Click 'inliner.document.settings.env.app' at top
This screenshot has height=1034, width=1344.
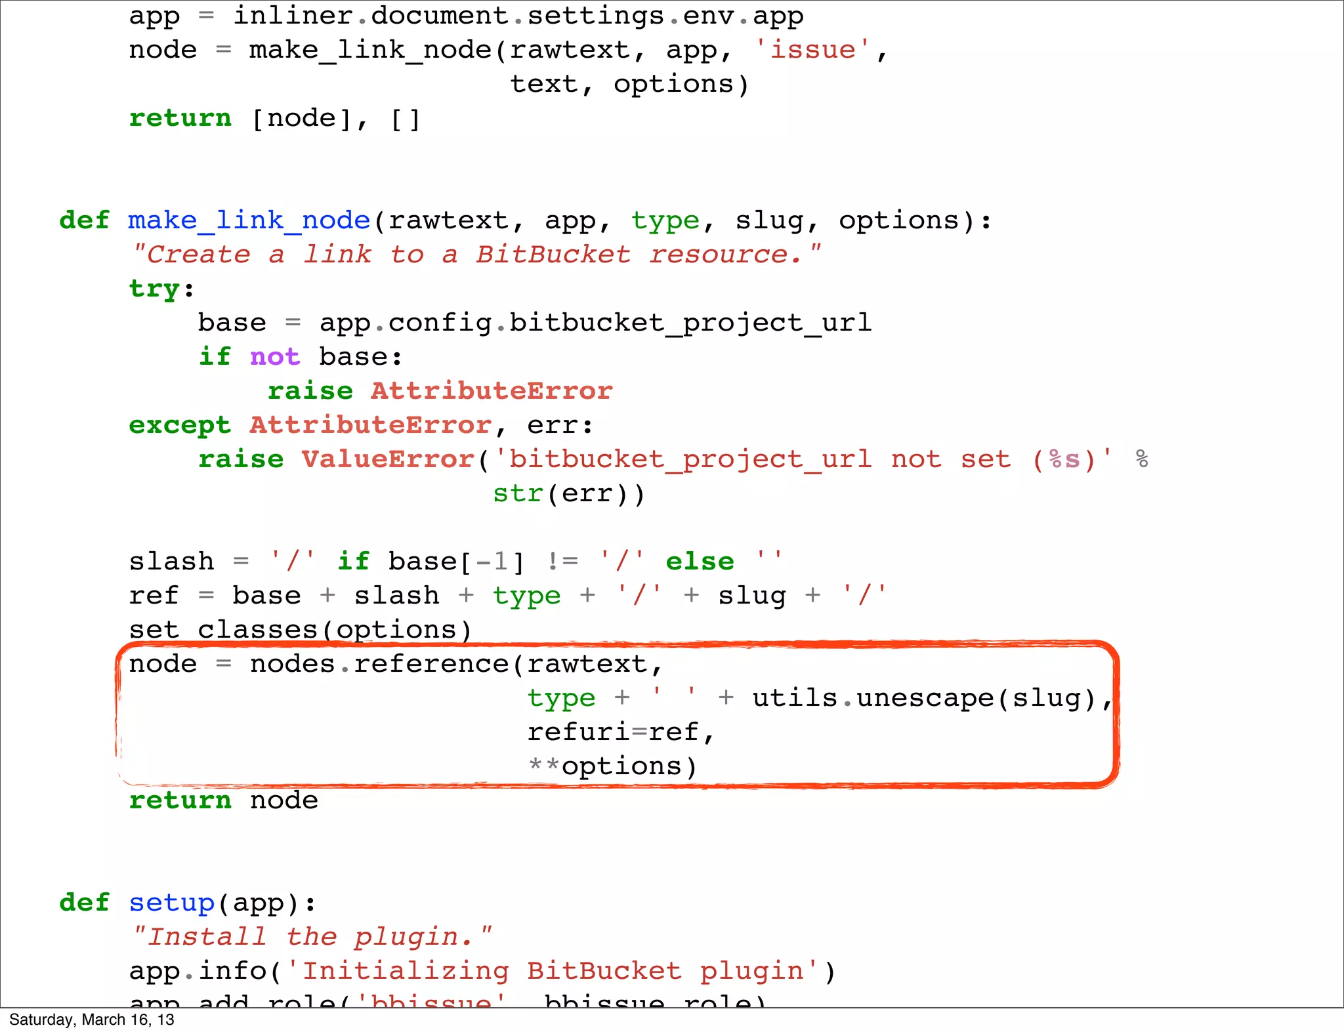tap(518, 16)
